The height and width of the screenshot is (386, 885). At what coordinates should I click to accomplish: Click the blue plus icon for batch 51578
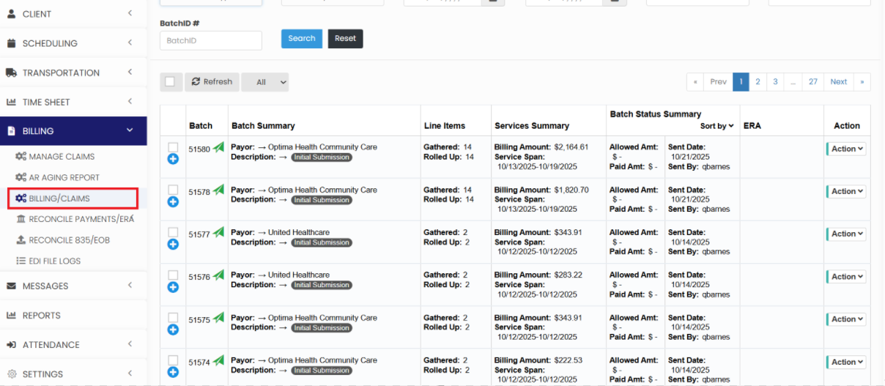[173, 201]
